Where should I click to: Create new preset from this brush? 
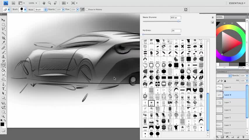pos(212,22)
